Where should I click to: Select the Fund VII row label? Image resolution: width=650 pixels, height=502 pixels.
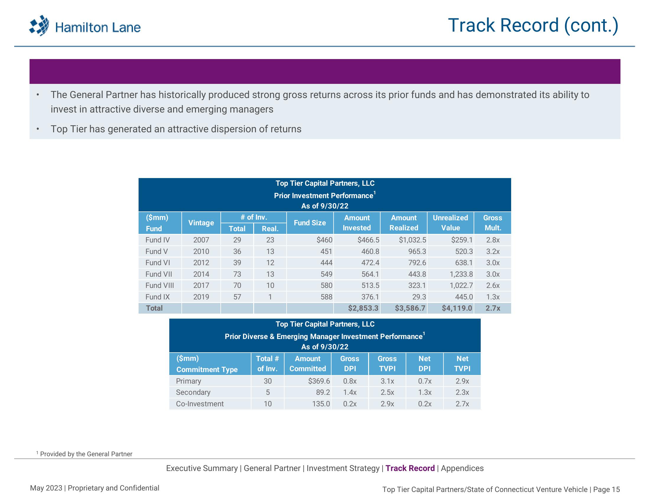(159, 274)
